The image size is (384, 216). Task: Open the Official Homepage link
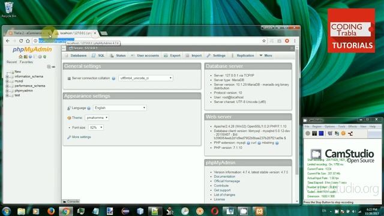[x=227, y=181]
